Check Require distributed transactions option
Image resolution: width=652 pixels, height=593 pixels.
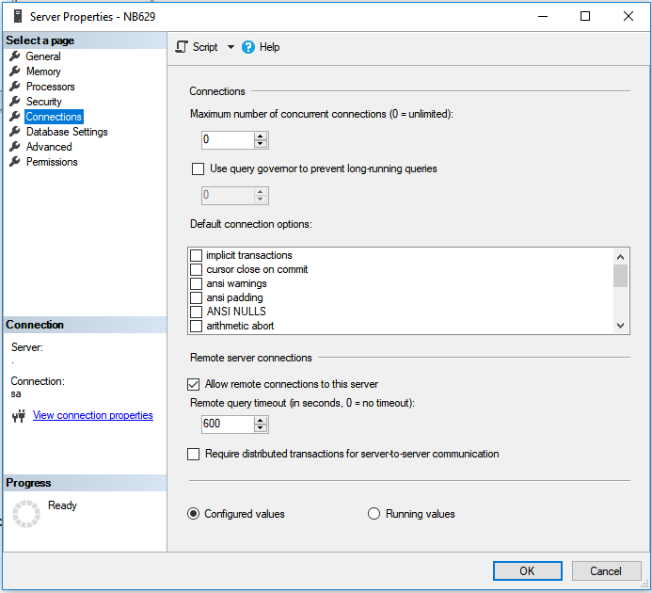[194, 454]
